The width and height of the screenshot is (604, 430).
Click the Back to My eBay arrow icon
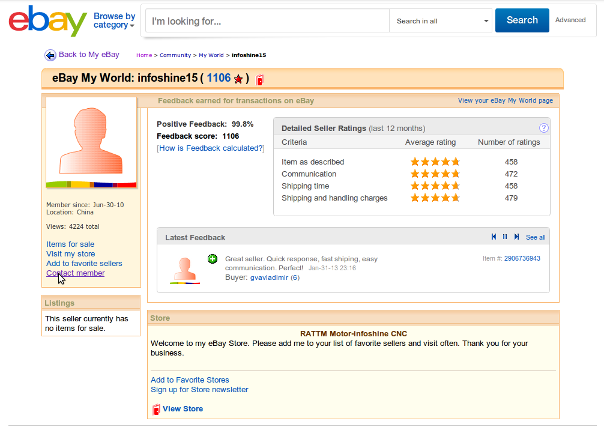click(x=50, y=55)
